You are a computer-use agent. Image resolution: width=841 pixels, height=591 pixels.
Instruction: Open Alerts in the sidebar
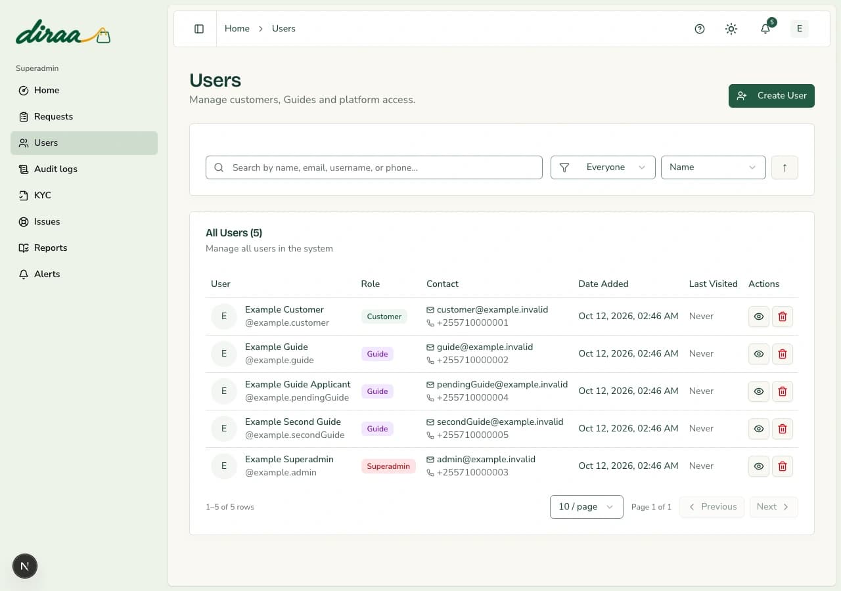coord(84,274)
